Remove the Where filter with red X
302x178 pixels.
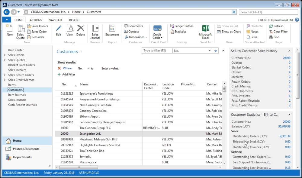59,68
